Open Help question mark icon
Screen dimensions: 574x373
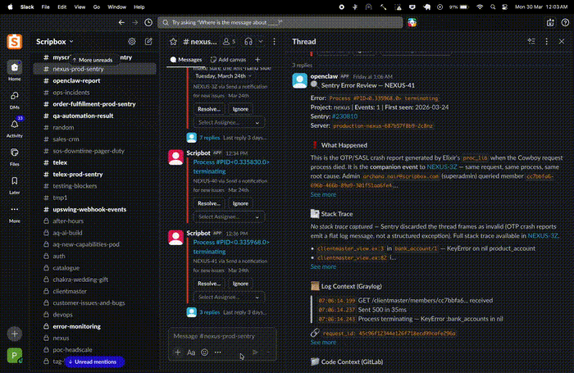565,22
